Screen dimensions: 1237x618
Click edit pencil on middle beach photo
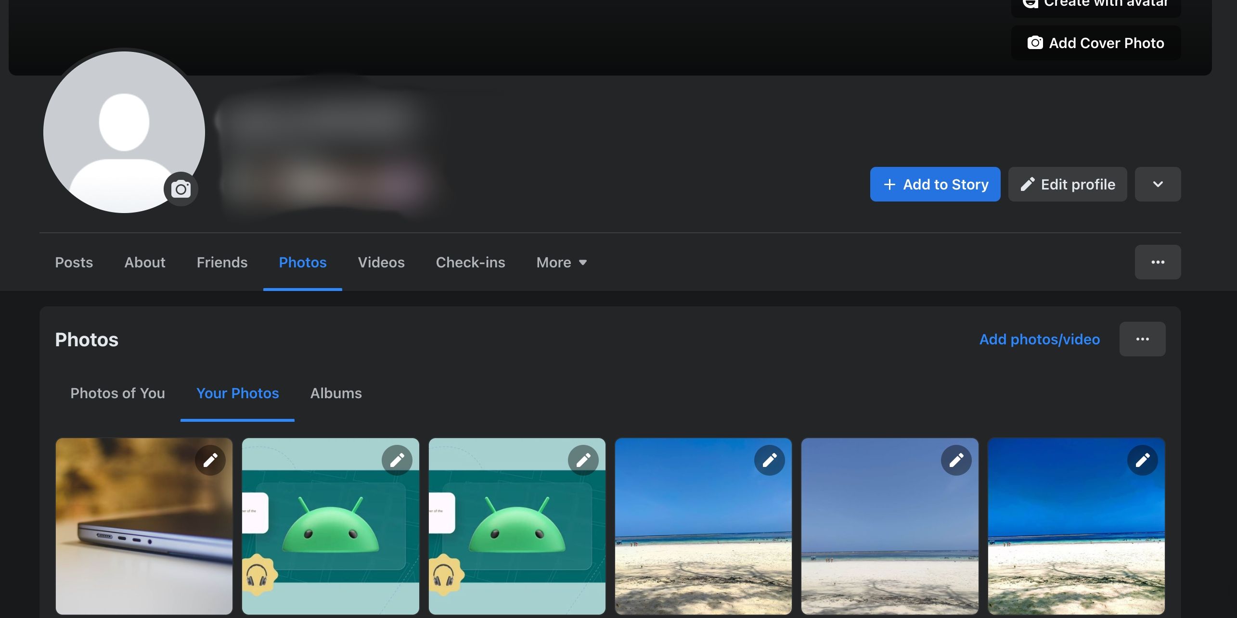pyautogui.click(x=956, y=460)
